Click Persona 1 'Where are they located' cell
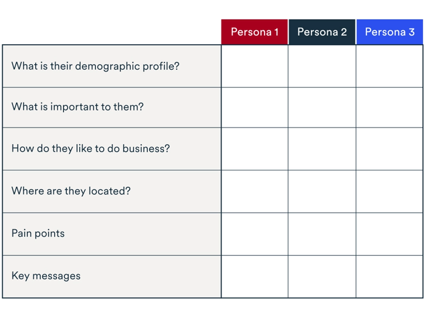 254,191
